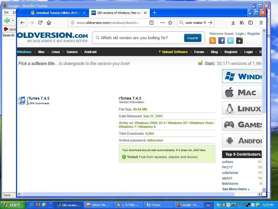Image resolution: width=278 pixels, height=209 pixels.
Task: Close the Old versions of Windows tab
Action: 145,13
